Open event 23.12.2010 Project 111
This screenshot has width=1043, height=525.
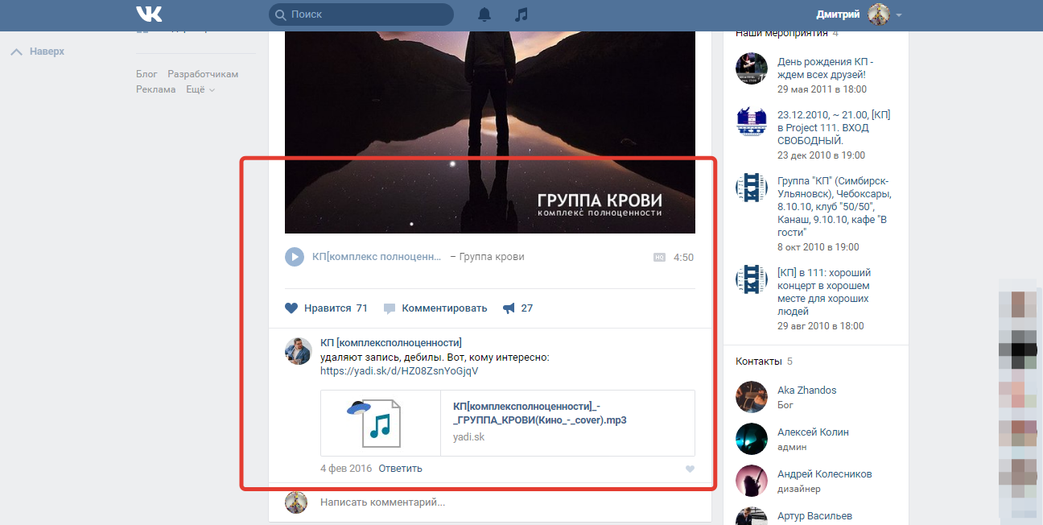tap(834, 127)
